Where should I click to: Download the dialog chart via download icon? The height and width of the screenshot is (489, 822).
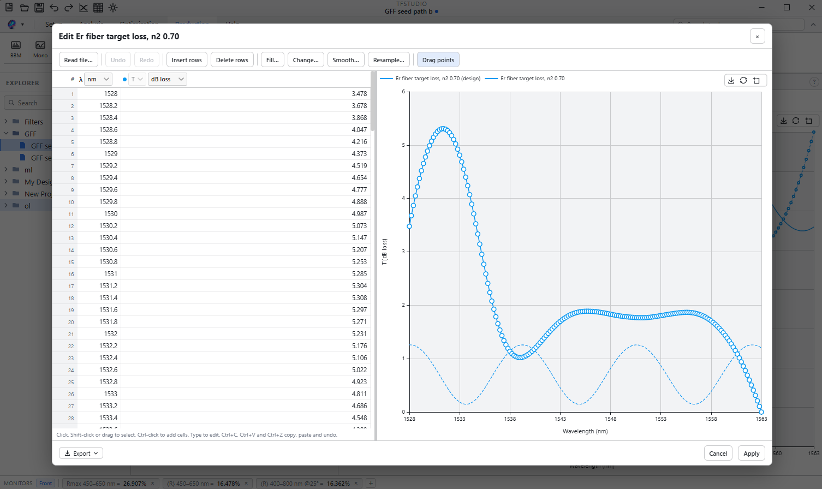(731, 80)
